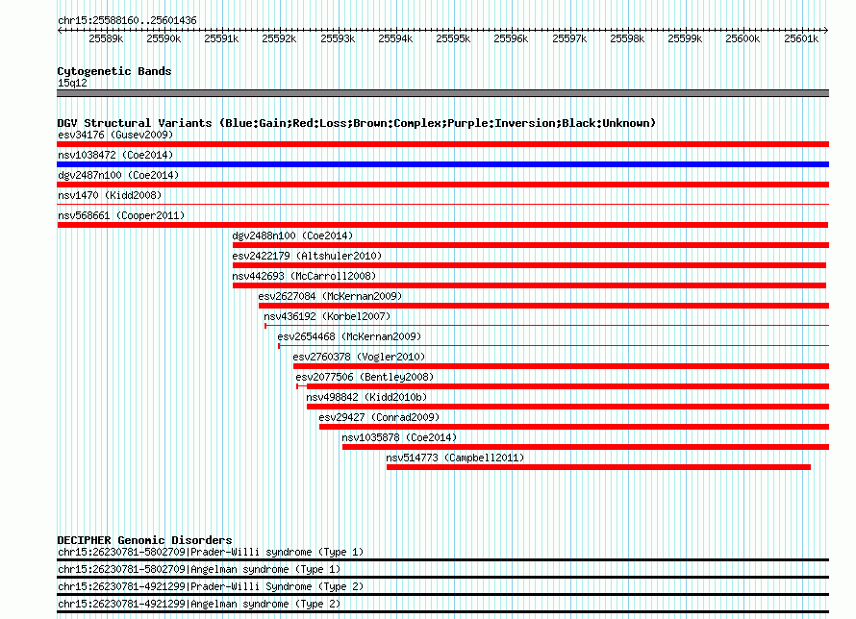Screen dimensions: 856x619
Task: Select the blue nsv1038472 gain bar
Action: pos(442,164)
